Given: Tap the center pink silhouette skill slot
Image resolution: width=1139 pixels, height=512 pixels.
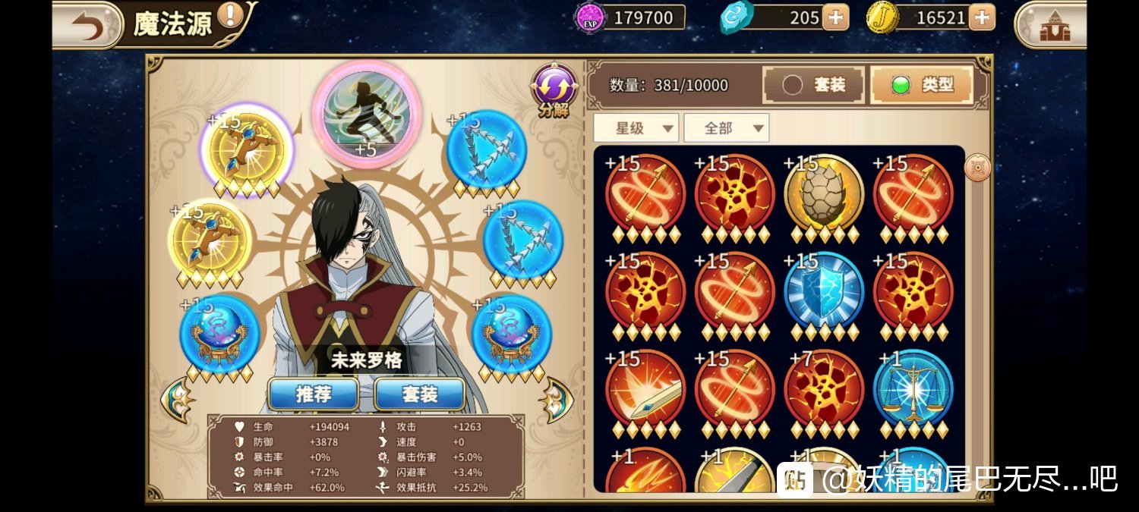Looking at the screenshot, I should coord(367,115).
